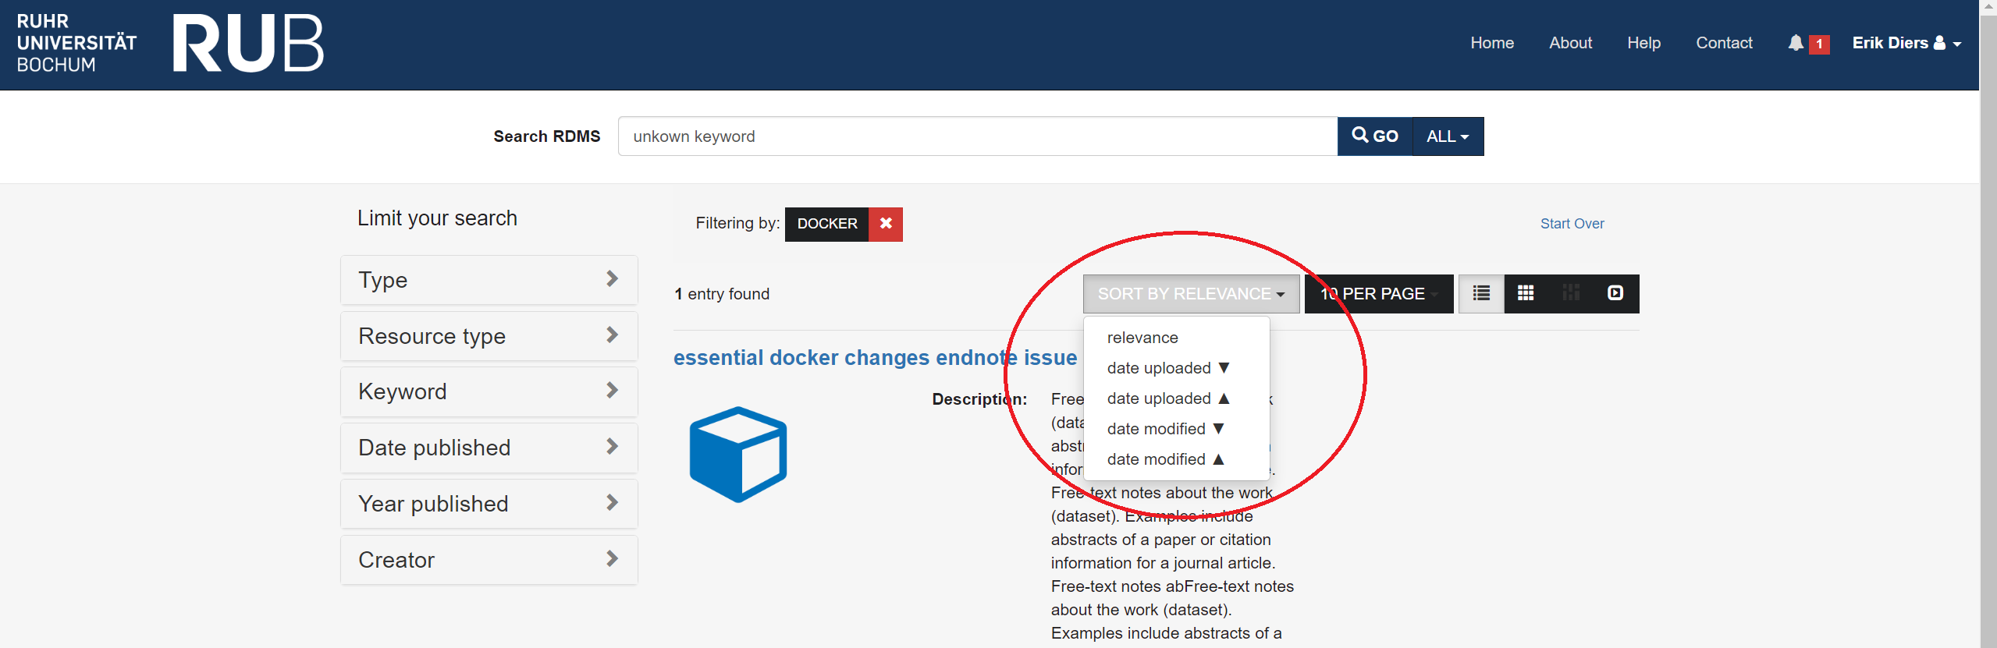Expand the Resource type facet
The image size is (1997, 648).
489,336
